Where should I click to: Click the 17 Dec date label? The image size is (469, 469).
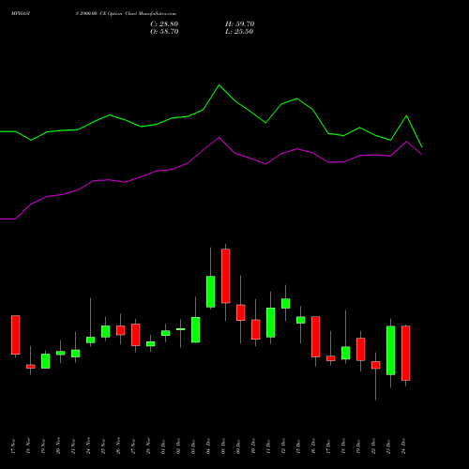pos(328,446)
